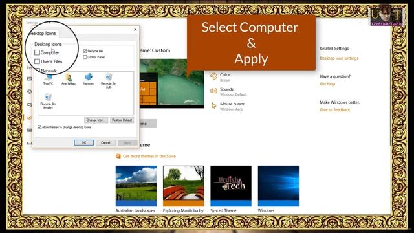The width and height of the screenshot is (414, 233).
Task: Open the Color setting labeled Brown
Action: 225,77
